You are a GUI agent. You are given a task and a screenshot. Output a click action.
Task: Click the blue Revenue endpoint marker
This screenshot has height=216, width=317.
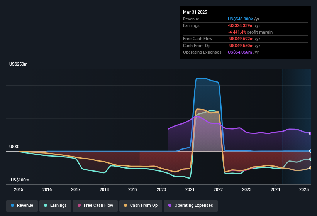[x=310, y=151]
